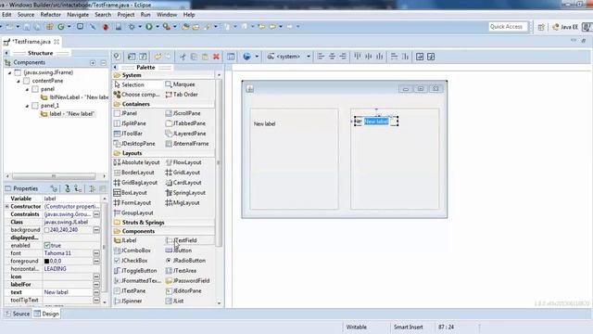Select Absolute layout in palette
The height and width of the screenshot is (334, 593).
click(x=137, y=162)
